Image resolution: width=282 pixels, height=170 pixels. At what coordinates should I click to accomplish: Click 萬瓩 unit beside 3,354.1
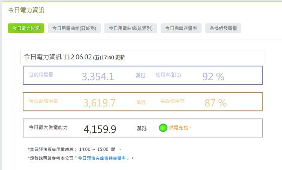tap(141, 75)
